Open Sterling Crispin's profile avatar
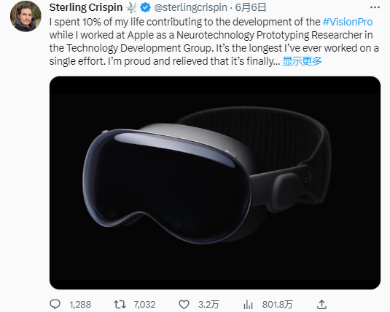 pyautogui.click(x=26, y=16)
